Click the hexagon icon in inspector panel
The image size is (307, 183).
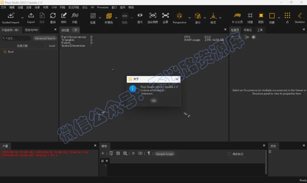point(254,37)
